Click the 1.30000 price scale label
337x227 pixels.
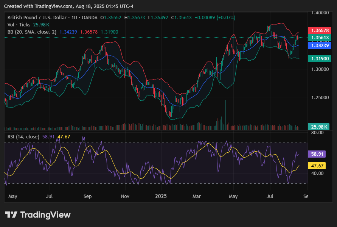320,69
